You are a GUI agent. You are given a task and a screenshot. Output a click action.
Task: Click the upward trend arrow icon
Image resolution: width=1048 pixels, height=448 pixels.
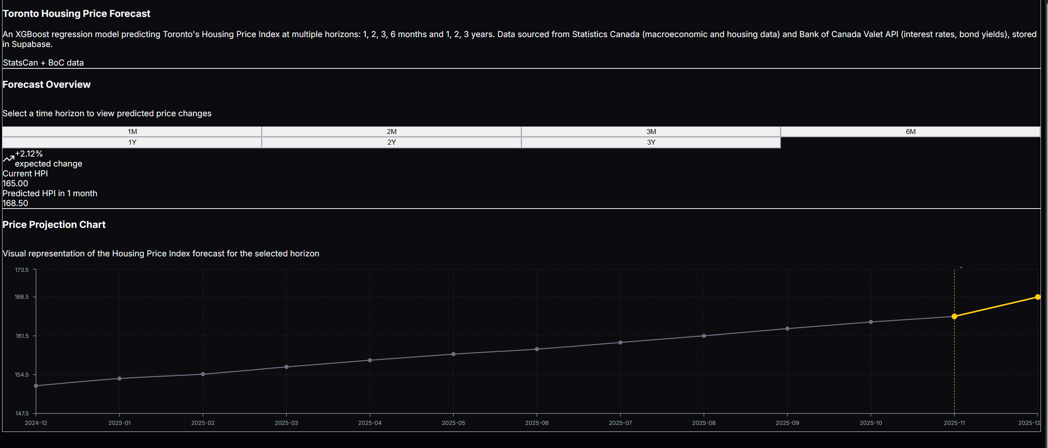[8, 158]
